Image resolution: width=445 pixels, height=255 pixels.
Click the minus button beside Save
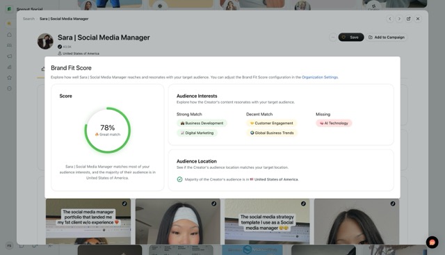pos(333,37)
